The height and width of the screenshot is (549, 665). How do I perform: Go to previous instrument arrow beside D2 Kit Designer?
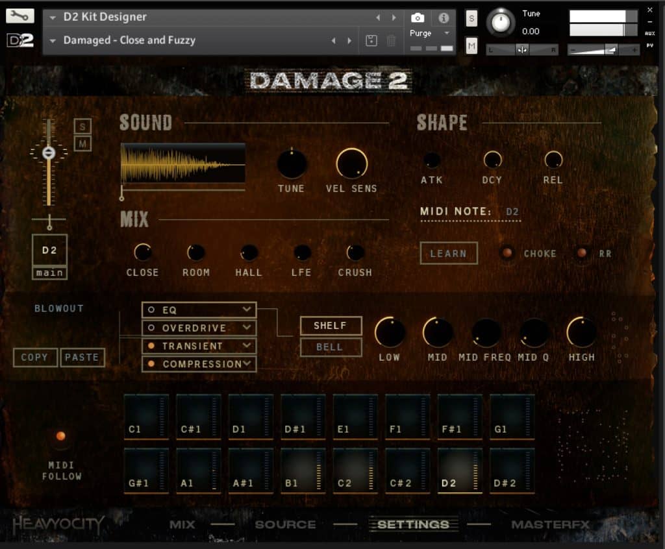[x=378, y=18]
